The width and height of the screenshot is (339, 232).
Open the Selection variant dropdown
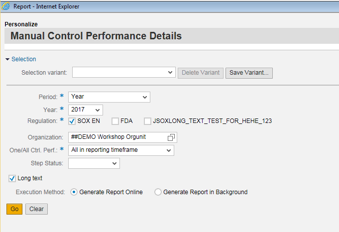pyautogui.click(x=123, y=72)
